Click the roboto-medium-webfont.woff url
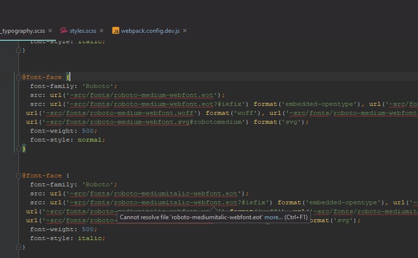This screenshot has height=258, width=418. 120,113
